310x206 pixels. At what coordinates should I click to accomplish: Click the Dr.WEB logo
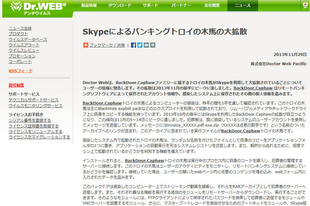pos(38,6)
